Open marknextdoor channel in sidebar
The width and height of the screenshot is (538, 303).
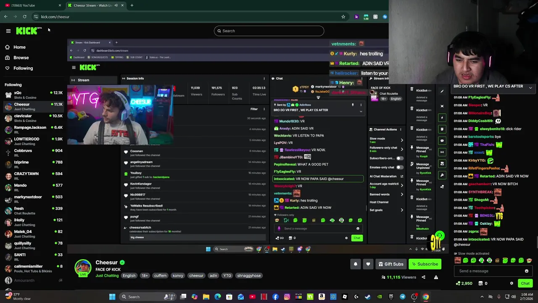(x=33, y=199)
